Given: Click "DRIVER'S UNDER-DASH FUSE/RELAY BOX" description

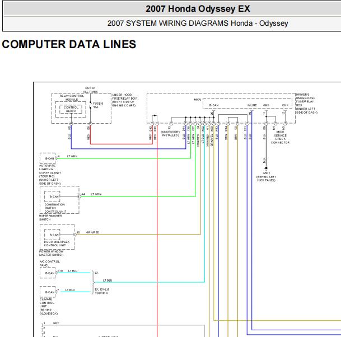Looking at the screenshot, I should (x=307, y=104).
